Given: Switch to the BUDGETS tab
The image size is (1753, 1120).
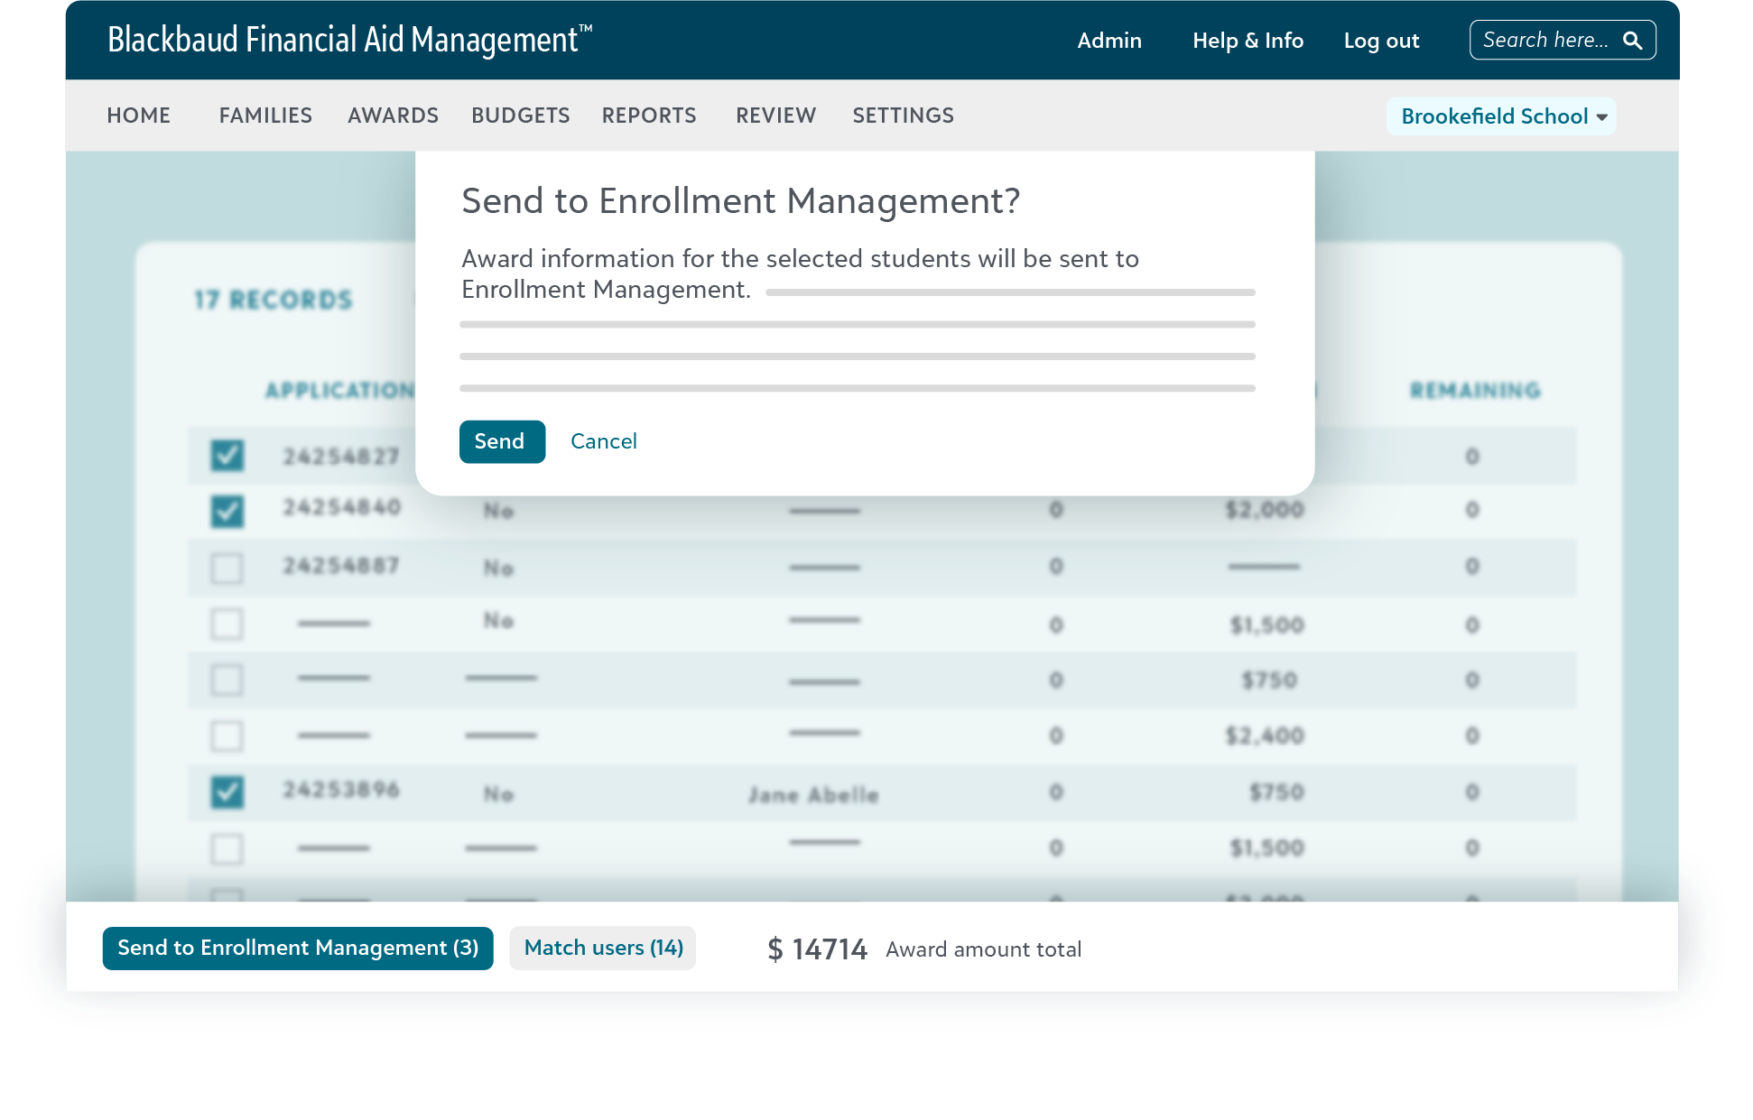Looking at the screenshot, I should click(520, 116).
